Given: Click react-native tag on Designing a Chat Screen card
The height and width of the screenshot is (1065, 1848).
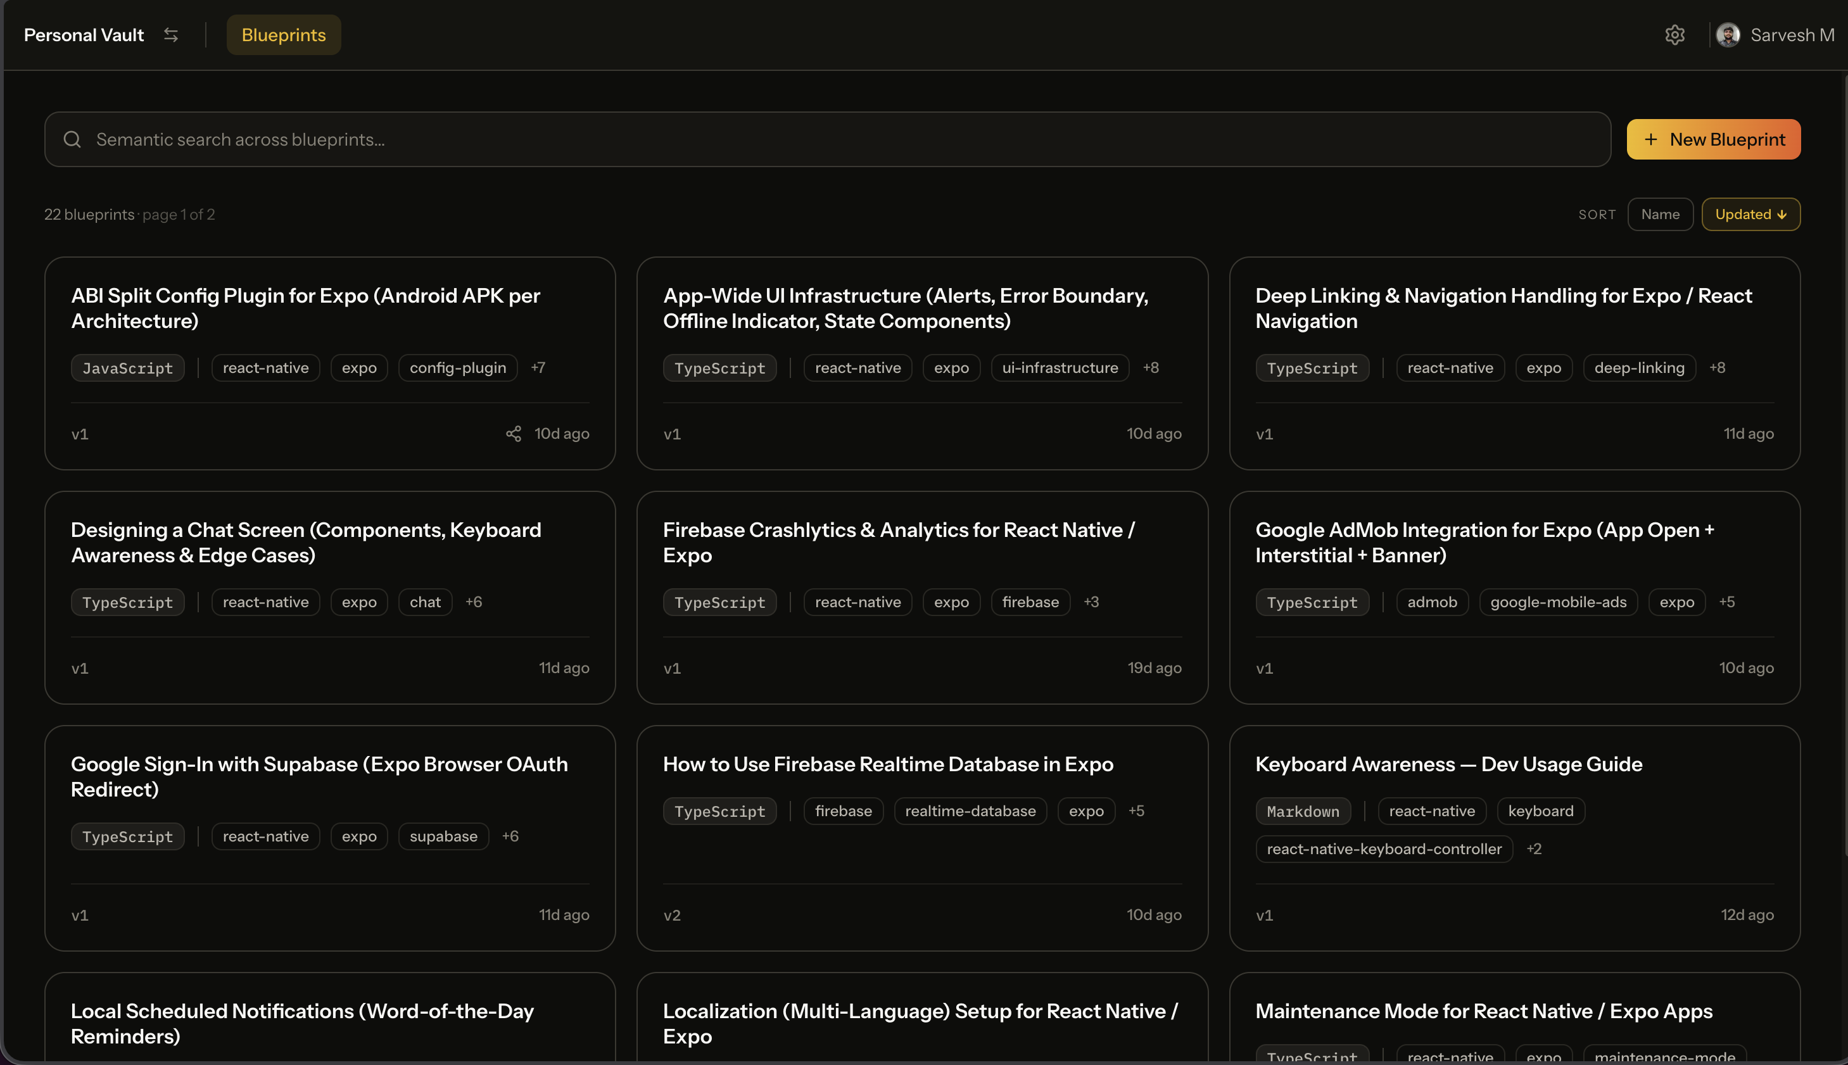Looking at the screenshot, I should [265, 602].
